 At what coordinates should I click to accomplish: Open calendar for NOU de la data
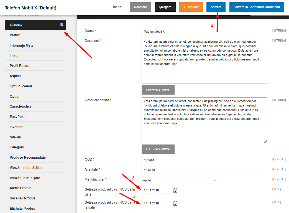pyautogui.click(x=175, y=190)
